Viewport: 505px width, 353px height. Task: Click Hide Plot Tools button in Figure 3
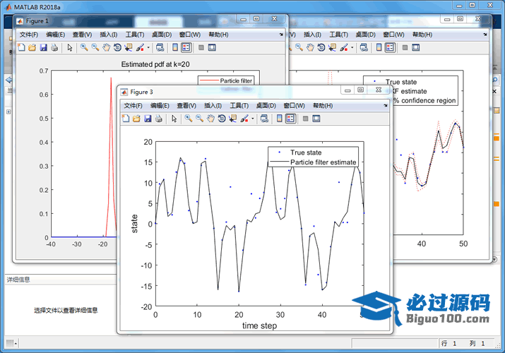coord(305,119)
